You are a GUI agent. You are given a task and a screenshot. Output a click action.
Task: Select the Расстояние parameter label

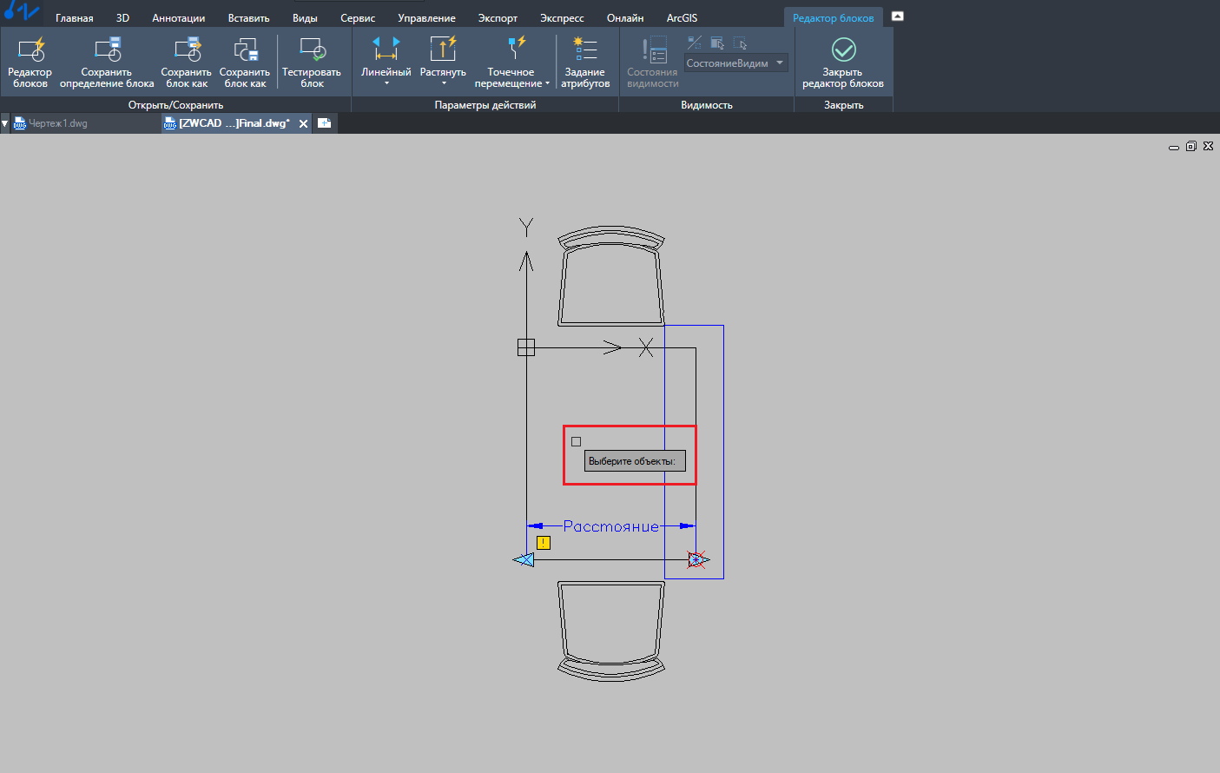pos(610,526)
